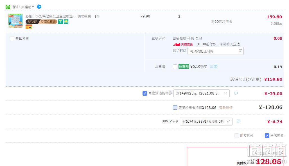Click the green 7-day return icon

(60, 22)
